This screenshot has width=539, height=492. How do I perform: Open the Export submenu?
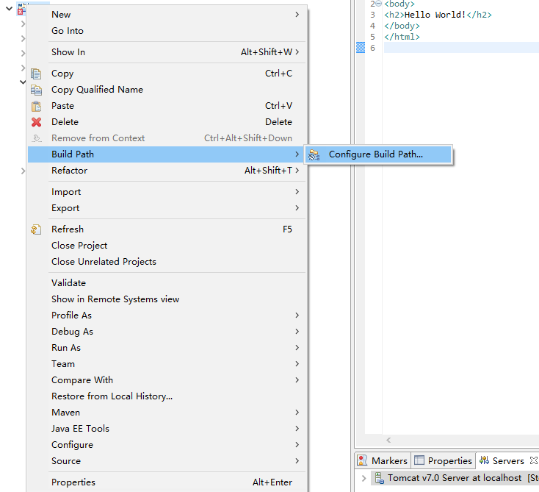point(167,208)
